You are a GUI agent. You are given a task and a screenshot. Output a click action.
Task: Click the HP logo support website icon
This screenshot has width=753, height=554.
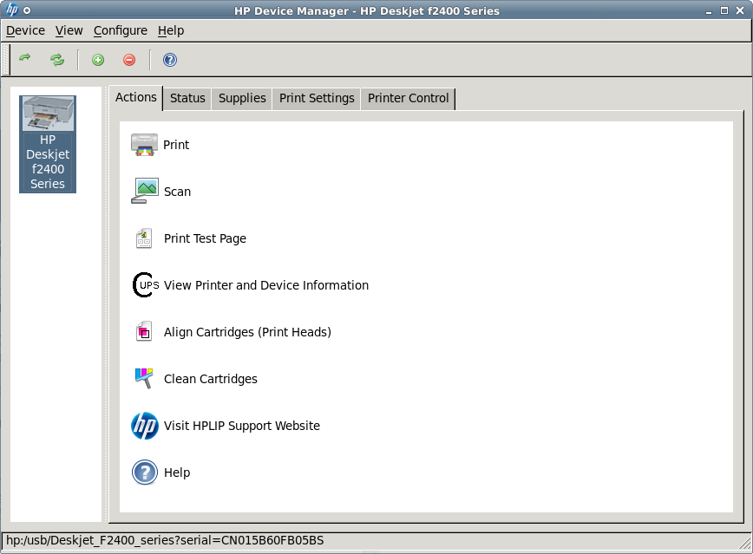point(145,426)
